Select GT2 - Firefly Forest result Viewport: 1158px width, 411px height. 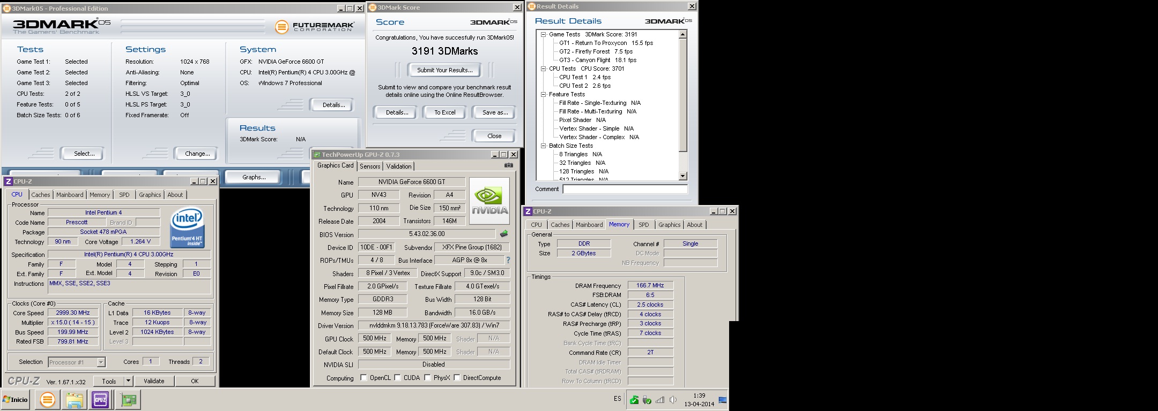(x=596, y=51)
